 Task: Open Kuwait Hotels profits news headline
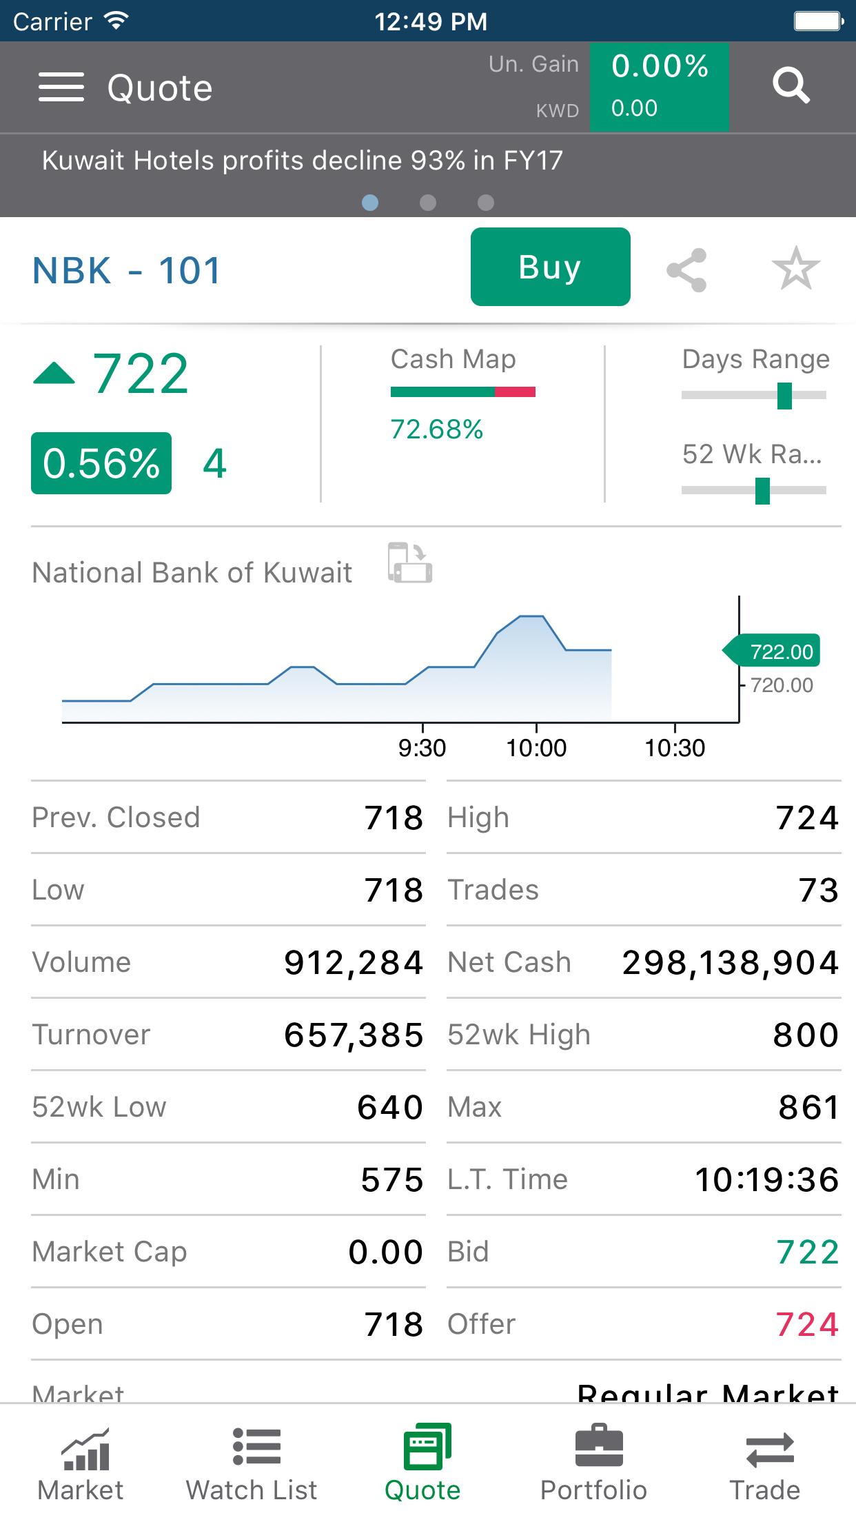click(303, 161)
